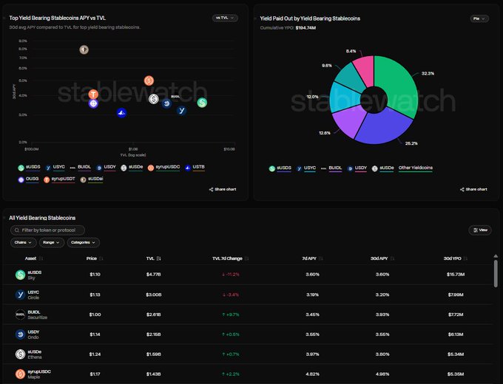Image resolution: width=503 pixels, height=384 pixels.
Task: Open the Range filter dropdown
Action: pyautogui.click(x=52, y=242)
